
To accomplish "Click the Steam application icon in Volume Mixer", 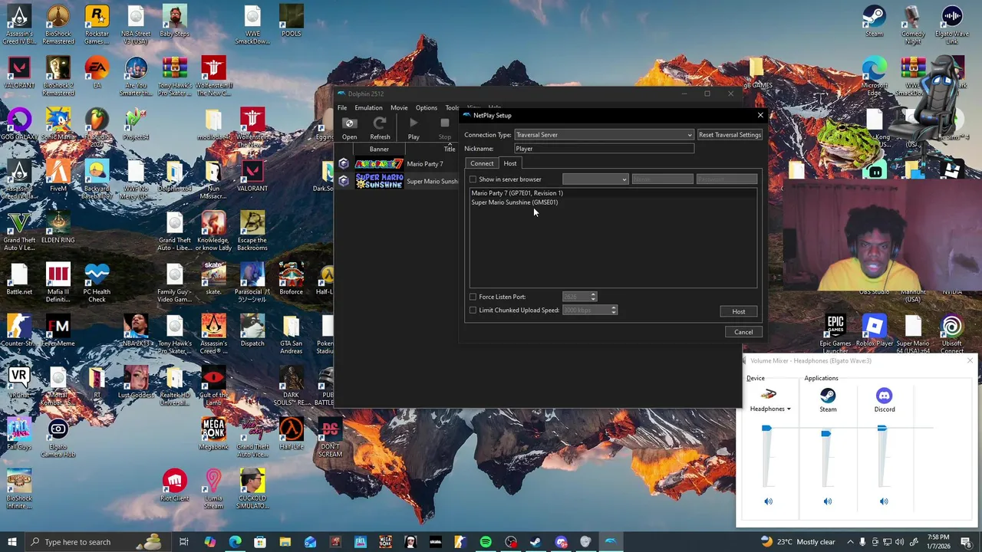I will pos(828,396).
